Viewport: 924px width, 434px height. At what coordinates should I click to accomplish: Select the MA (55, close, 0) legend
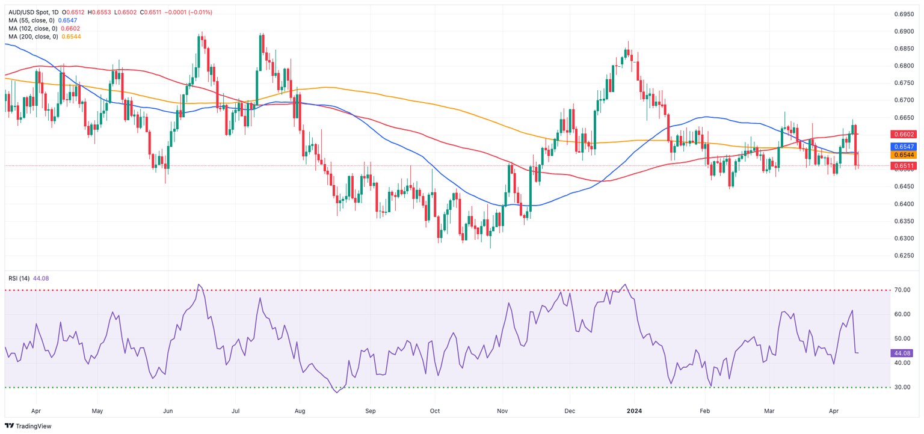coord(32,20)
